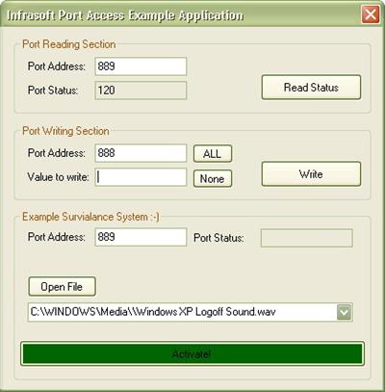Click the Read Status button
The image size is (385, 392).
(x=311, y=88)
